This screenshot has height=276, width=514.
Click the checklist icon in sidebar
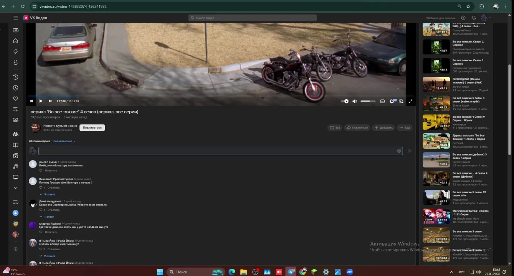pyautogui.click(x=15, y=202)
